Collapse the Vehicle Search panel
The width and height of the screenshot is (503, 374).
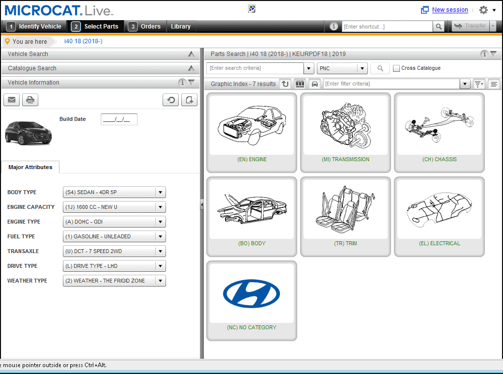191,54
